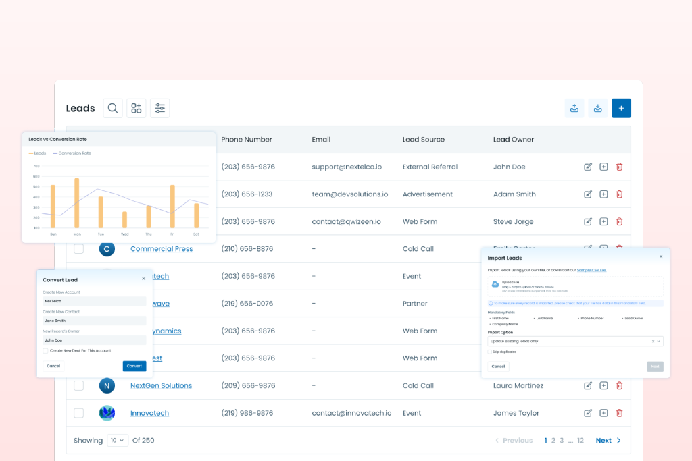Screen dimensions: 692x461
Task: Open the leads search icon
Action: pos(113,108)
